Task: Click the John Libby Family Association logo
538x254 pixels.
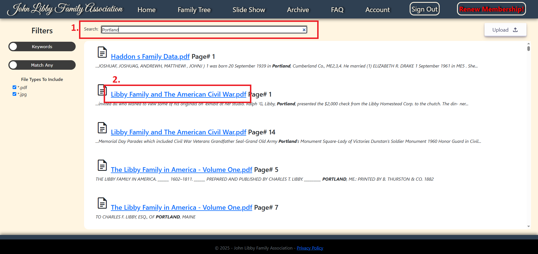Action: click(65, 9)
